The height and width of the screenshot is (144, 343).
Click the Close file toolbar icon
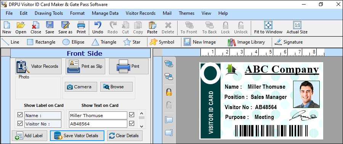click(36, 27)
